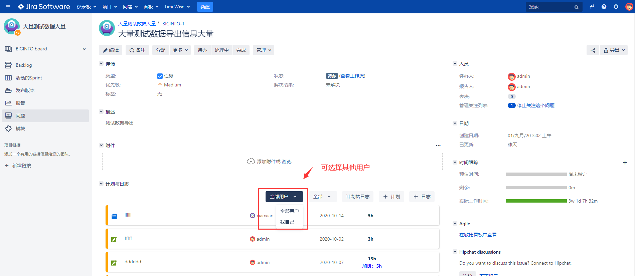Screen dimensions: 635x276
Task: Click the share issue icon
Action: 593,50
